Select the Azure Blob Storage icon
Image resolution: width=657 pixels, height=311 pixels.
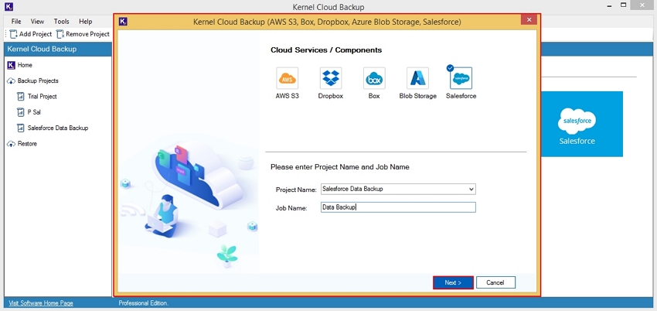pyautogui.click(x=417, y=78)
